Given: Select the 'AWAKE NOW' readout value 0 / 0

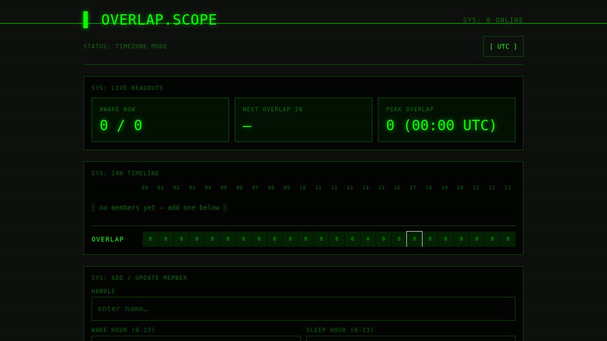Looking at the screenshot, I should coord(121,126).
